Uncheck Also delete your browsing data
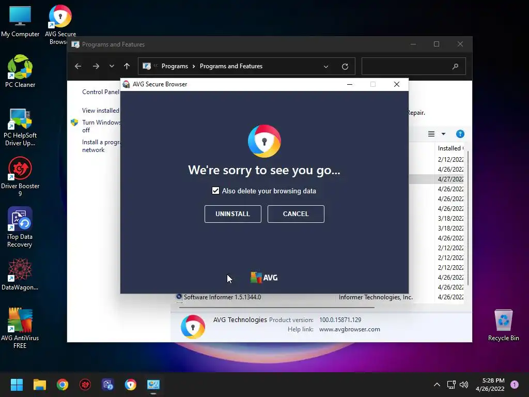This screenshot has width=529, height=397. coord(215,191)
